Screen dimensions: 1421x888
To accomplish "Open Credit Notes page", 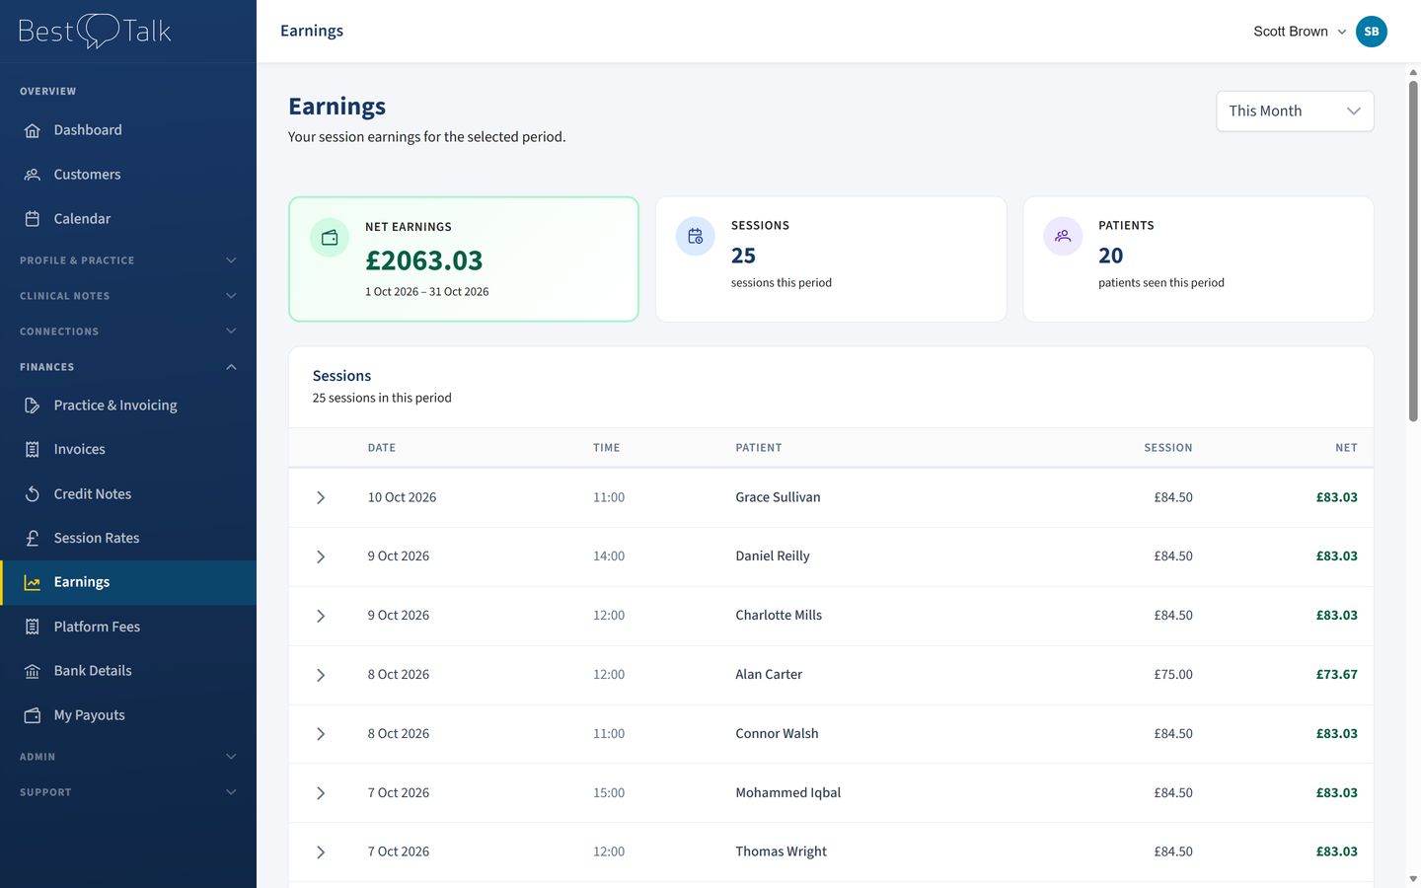I will [x=128, y=494].
